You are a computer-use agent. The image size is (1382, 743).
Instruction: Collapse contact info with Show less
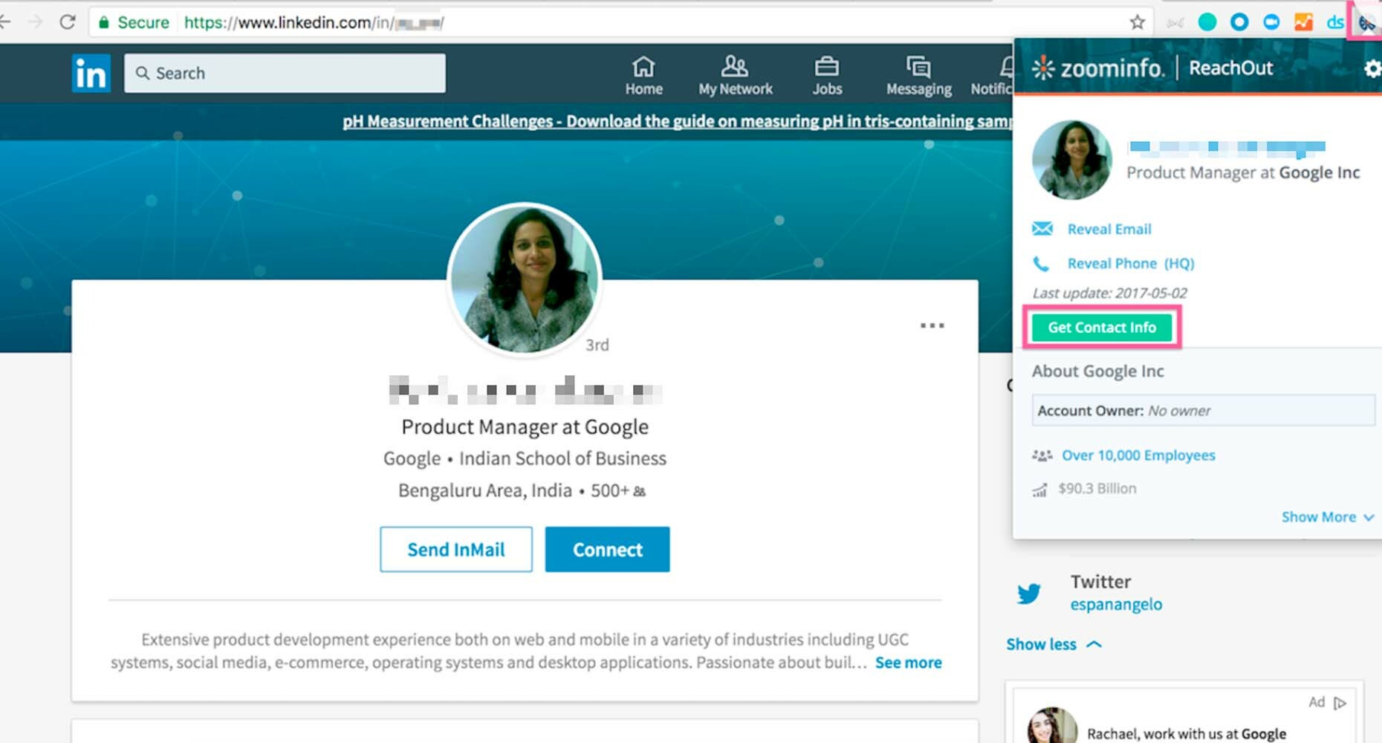pyautogui.click(x=1054, y=644)
